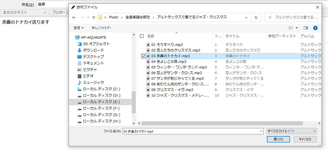Open ドキュメント in sidebar
Image resolution: width=328 pixels, height=150 pixels.
click(x=93, y=63)
